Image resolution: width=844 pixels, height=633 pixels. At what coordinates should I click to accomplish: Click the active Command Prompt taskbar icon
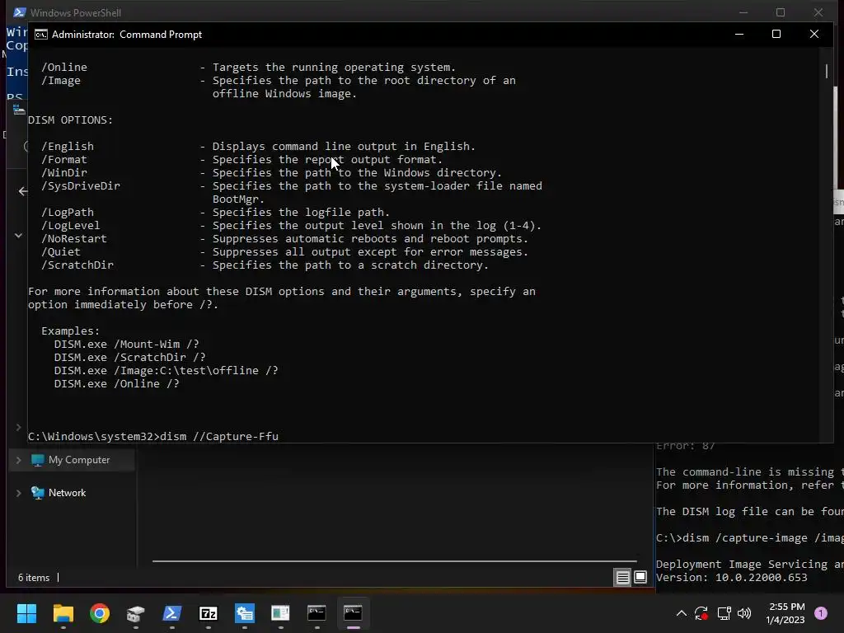point(353,613)
